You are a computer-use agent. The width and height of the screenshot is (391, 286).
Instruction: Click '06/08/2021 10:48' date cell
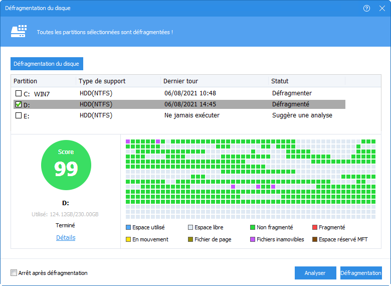[190, 93]
